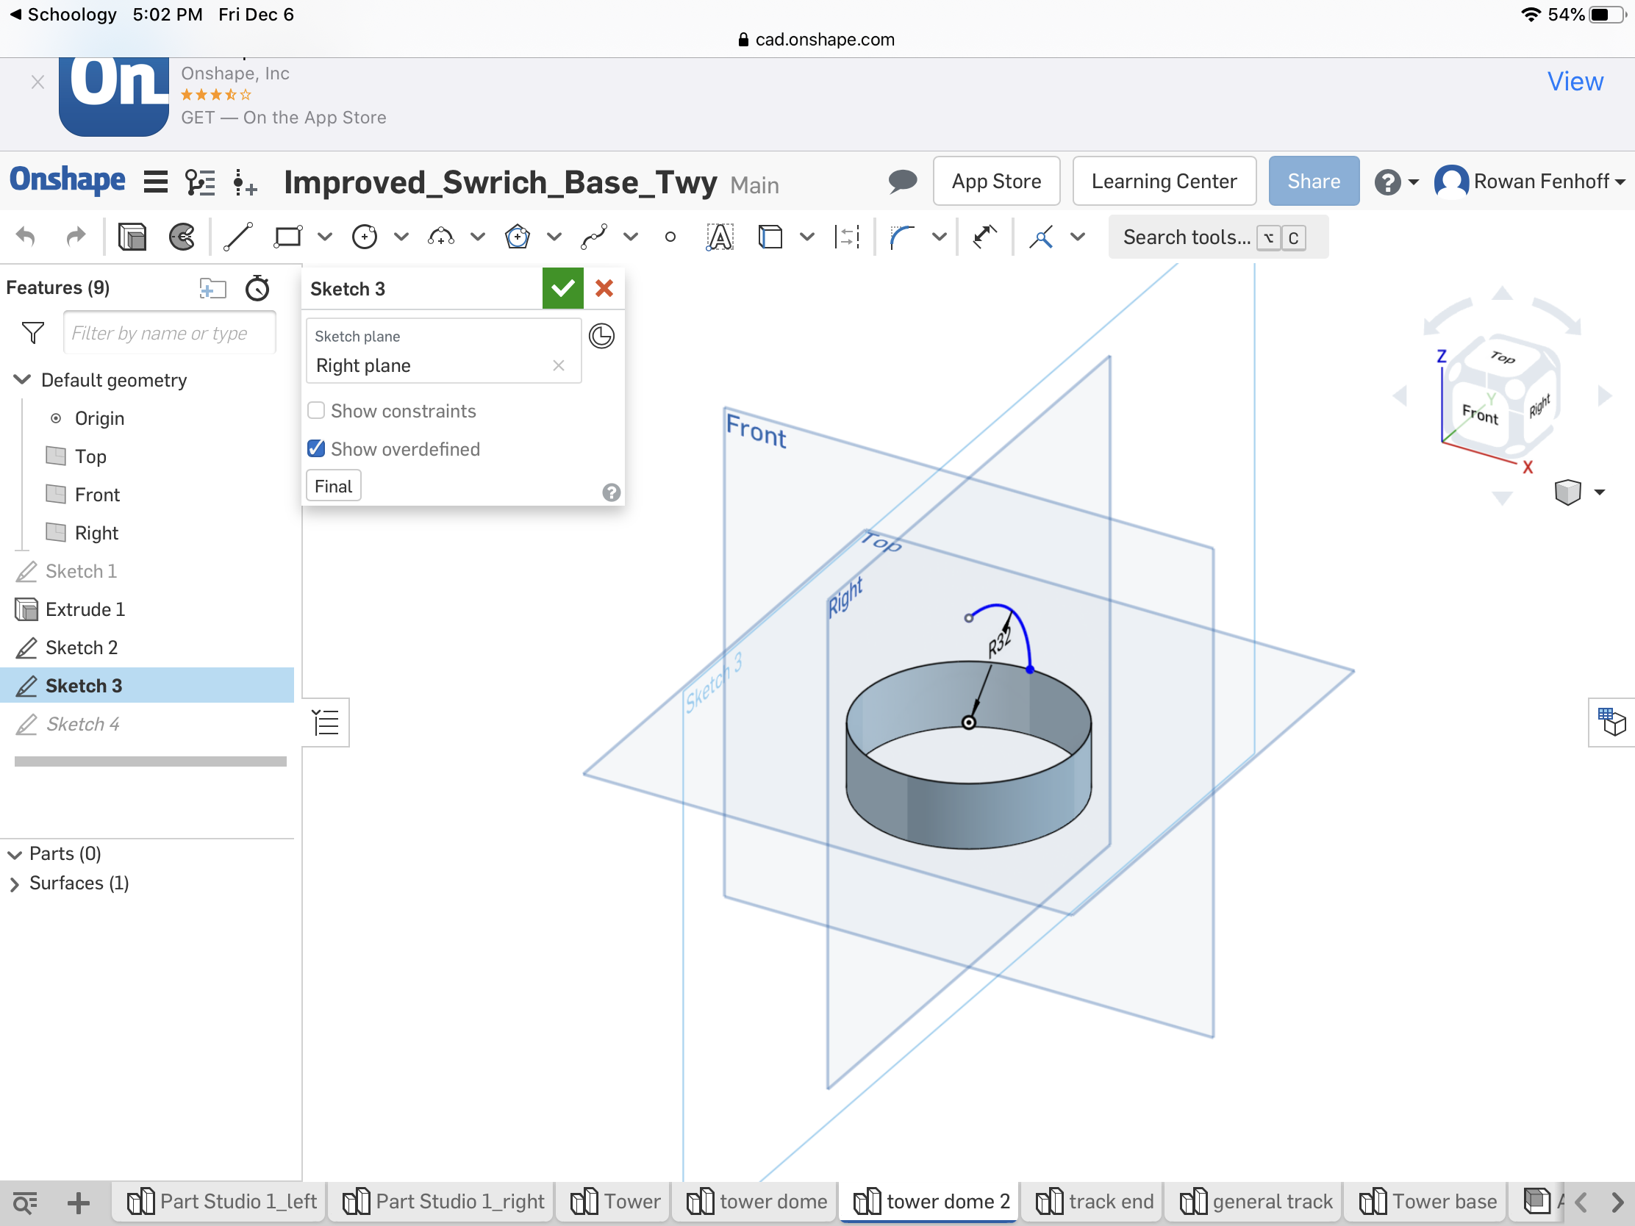Select the Right plane sketch plane dropdown

pos(439,366)
